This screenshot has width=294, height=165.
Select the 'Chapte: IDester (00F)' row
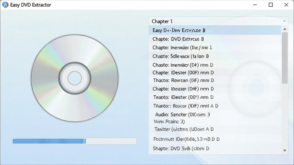click(x=215, y=72)
